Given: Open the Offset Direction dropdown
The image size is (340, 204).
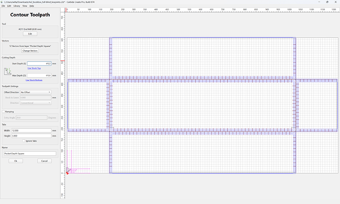Looking at the screenshot, I should (x=36, y=92).
